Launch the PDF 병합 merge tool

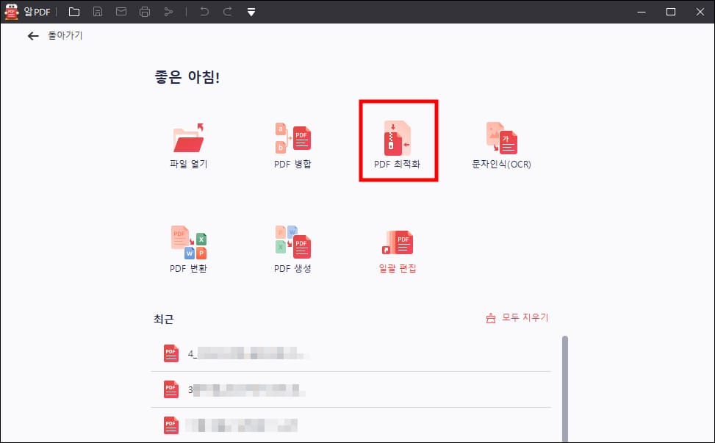tap(292, 146)
